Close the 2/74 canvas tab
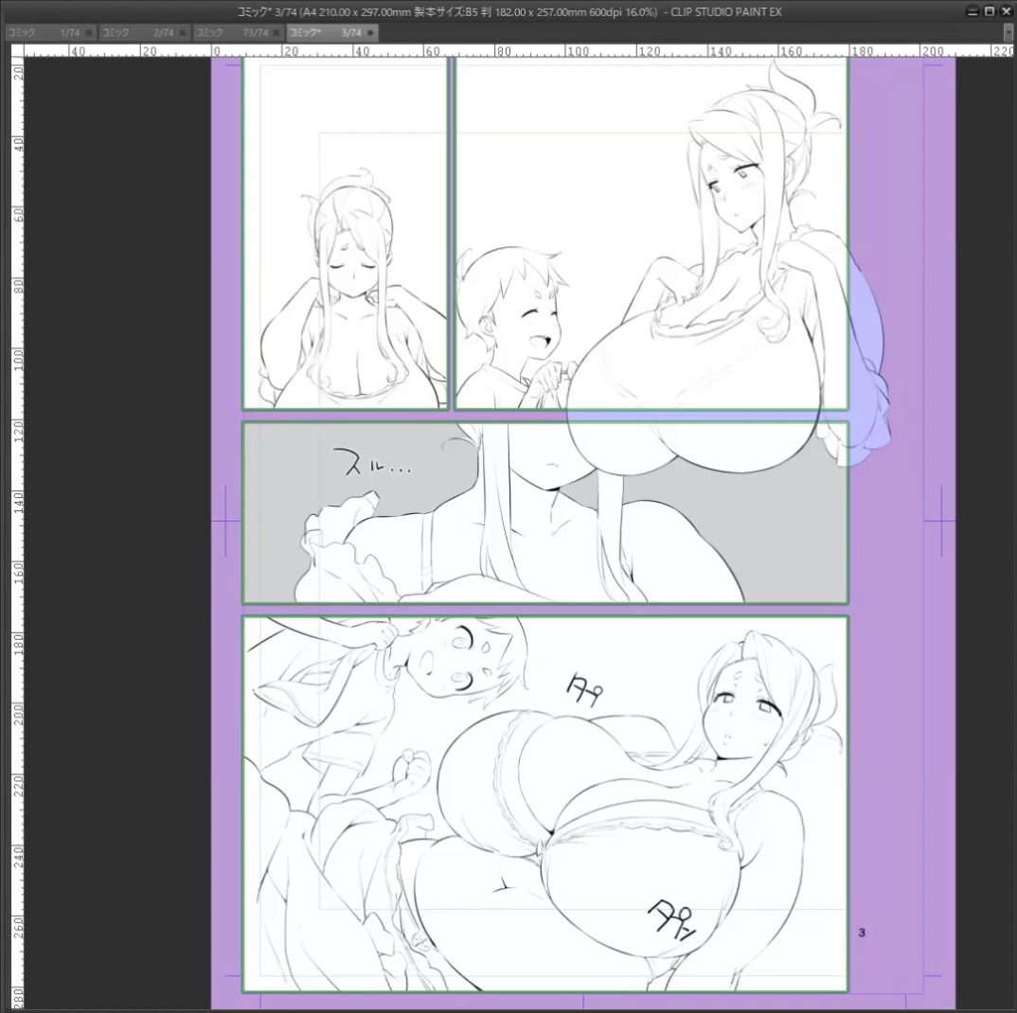This screenshot has width=1017, height=1013. point(183,32)
